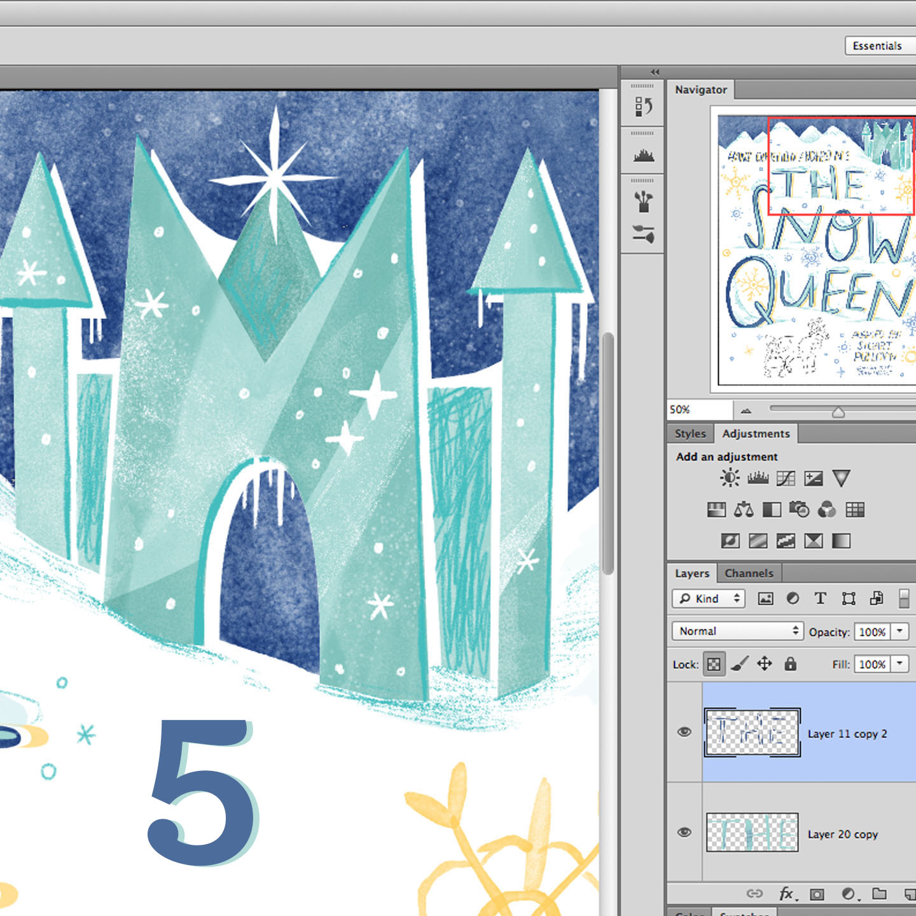Add a Brightness/Contrast adjustment
Viewport: 916px width, 916px height.
[x=730, y=478]
